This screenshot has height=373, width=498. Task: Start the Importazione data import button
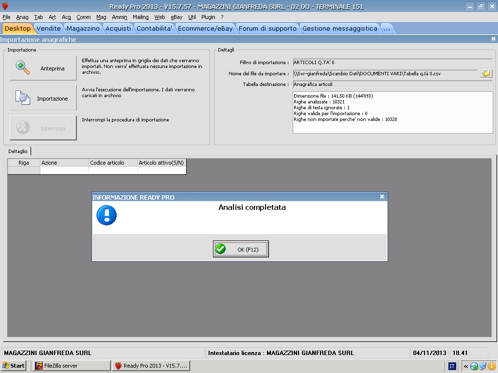[x=43, y=98]
